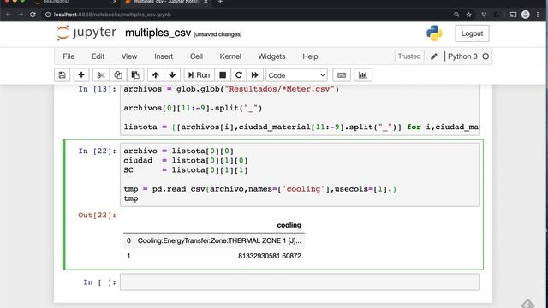The width and height of the screenshot is (548, 308).
Task: Move selected cell up arrow
Action: coord(156,75)
